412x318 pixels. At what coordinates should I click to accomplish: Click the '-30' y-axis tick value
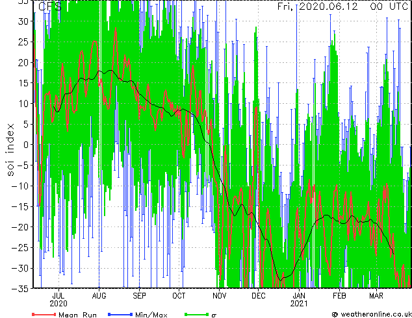[21, 268]
